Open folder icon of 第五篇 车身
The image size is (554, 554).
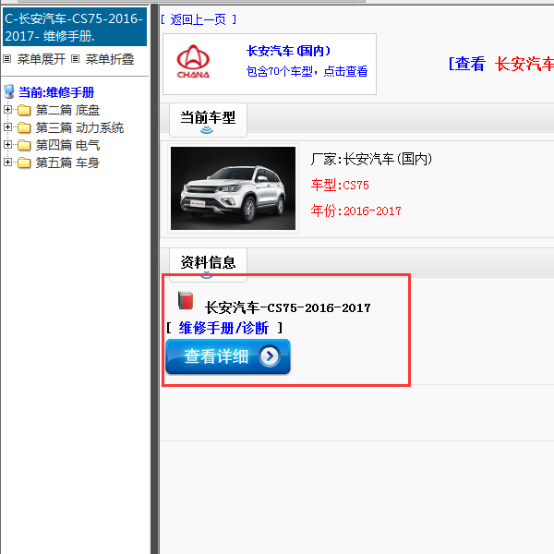pos(24,163)
